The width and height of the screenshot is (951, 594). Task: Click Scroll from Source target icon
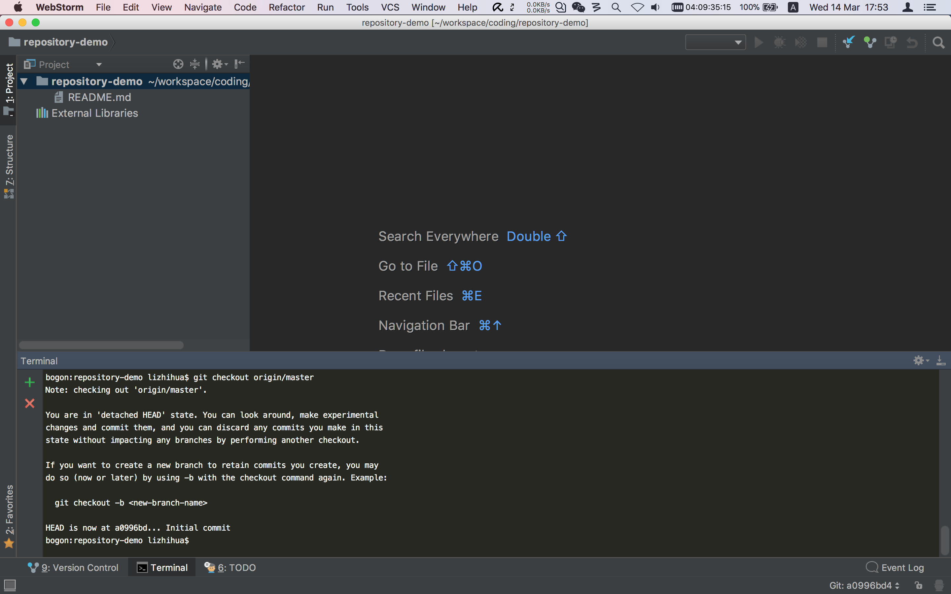(178, 64)
